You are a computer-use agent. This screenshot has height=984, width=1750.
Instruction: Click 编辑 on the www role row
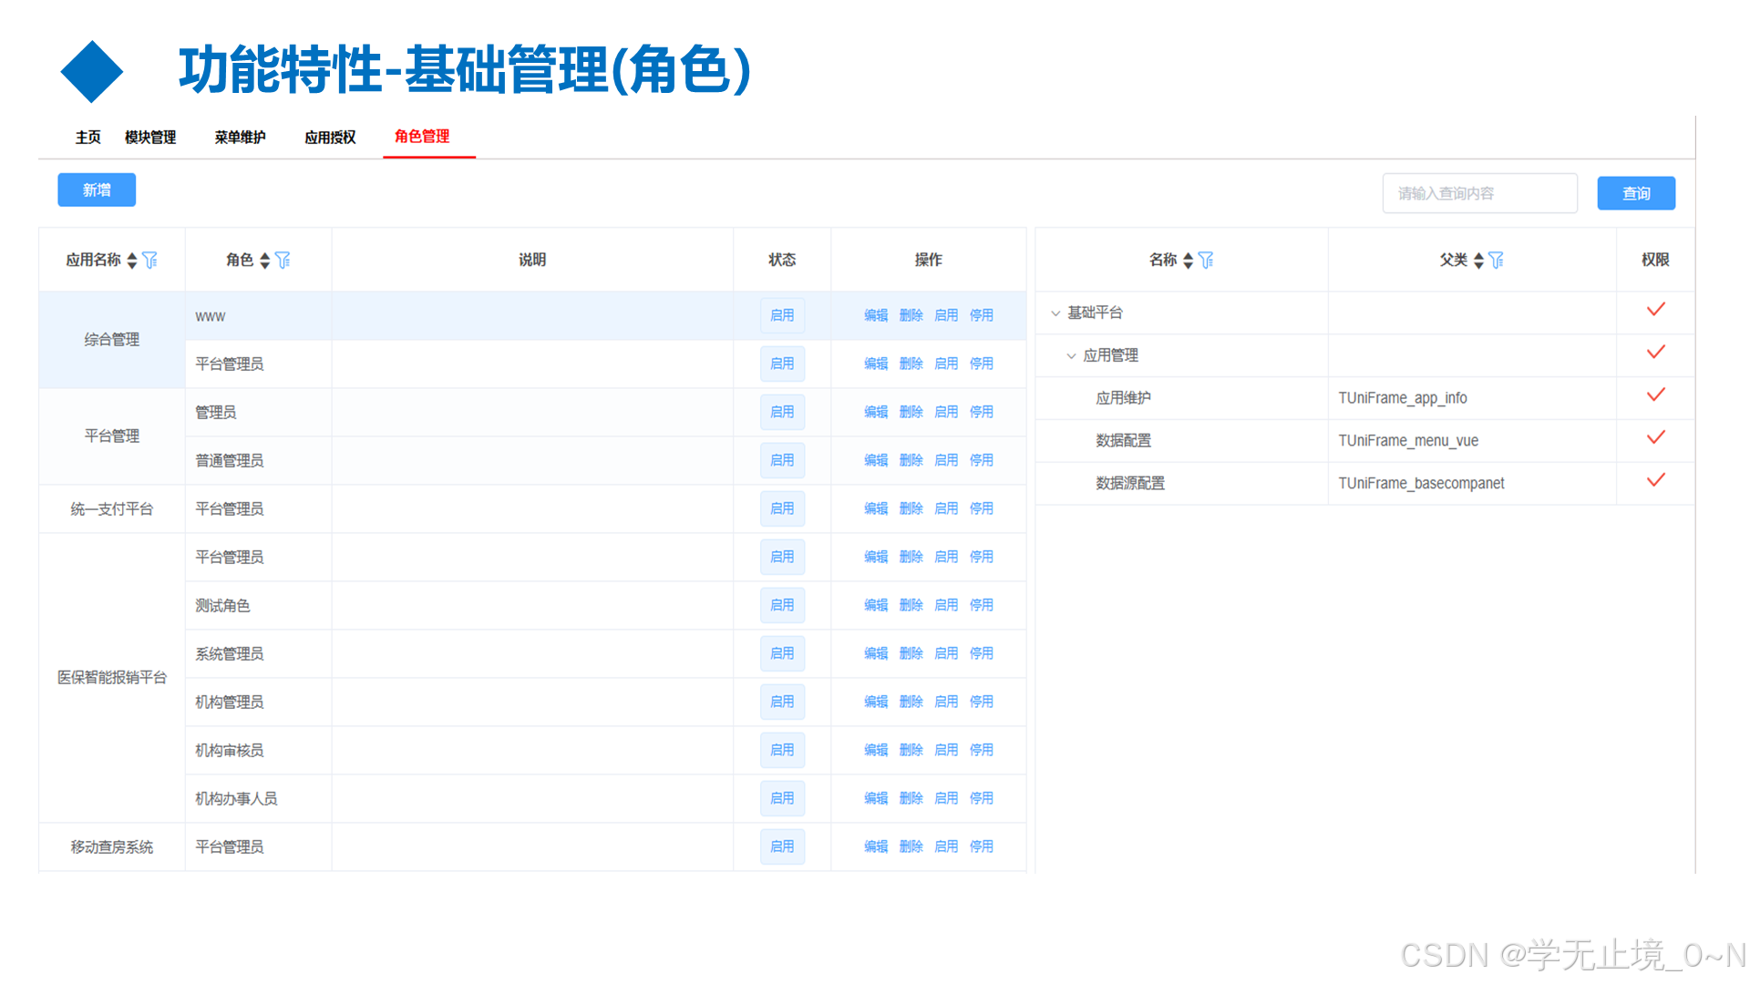point(875,315)
